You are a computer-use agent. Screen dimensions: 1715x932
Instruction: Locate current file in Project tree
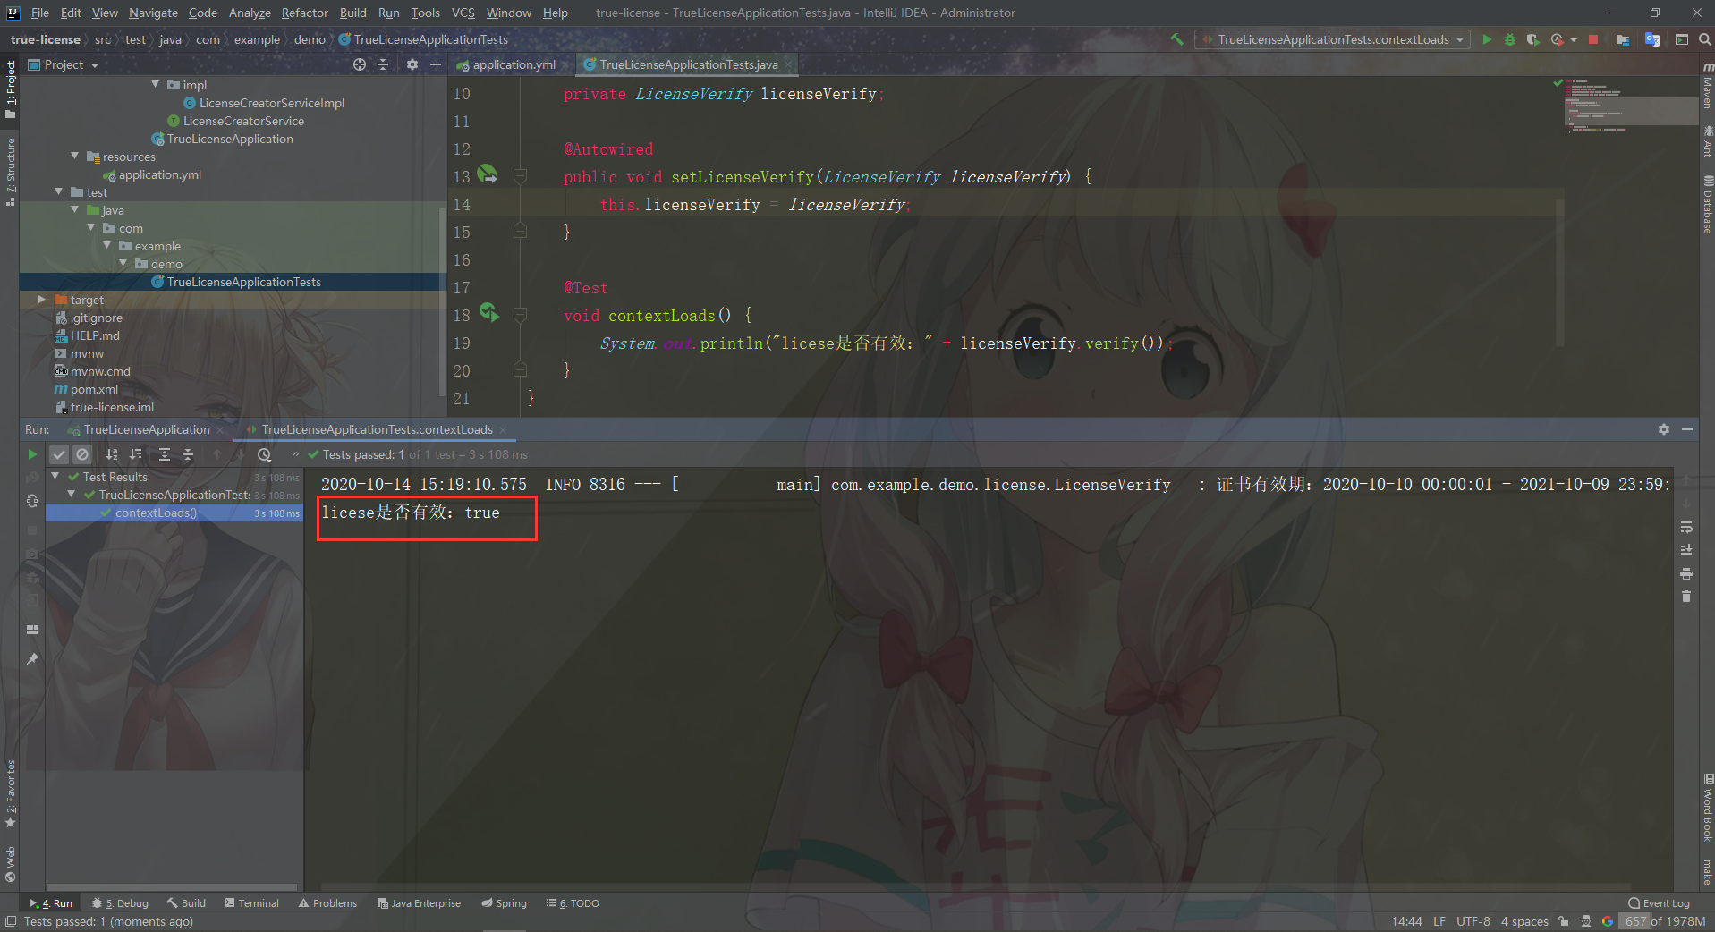pos(360,64)
